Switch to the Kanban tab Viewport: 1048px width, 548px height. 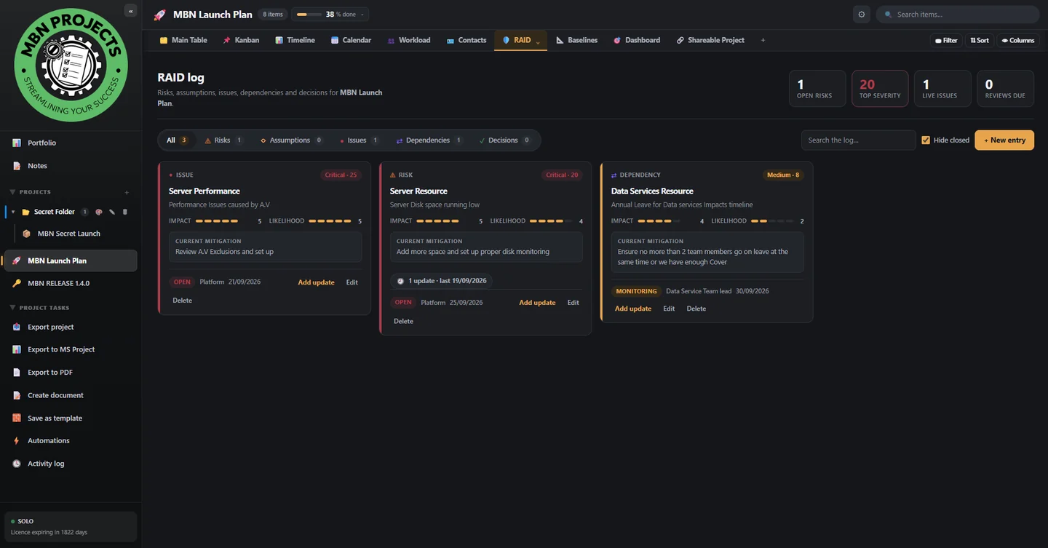[x=241, y=40]
